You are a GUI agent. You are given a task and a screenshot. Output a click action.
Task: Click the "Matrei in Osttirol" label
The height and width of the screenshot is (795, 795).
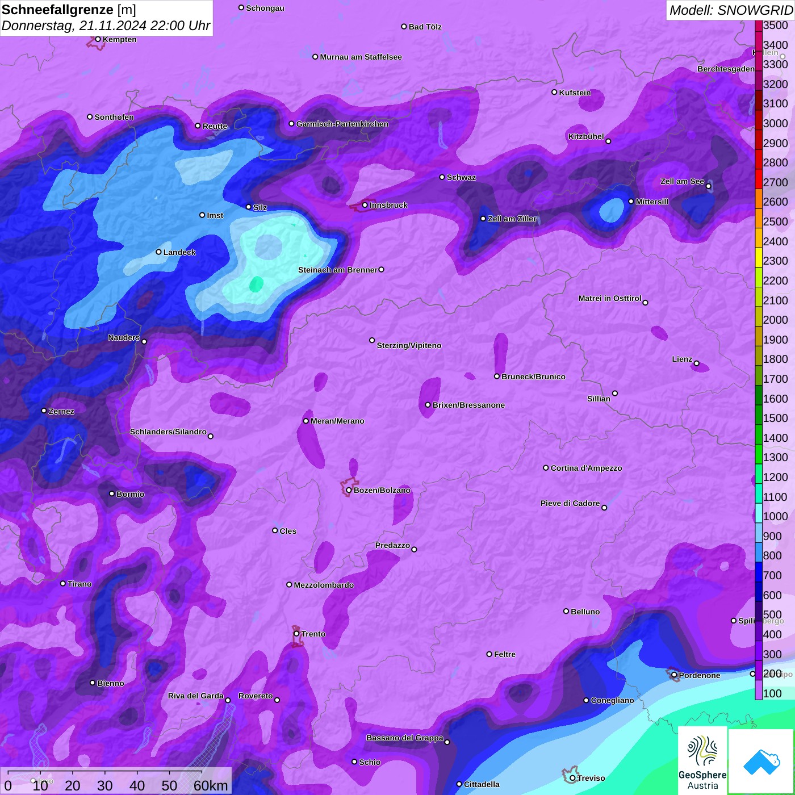(x=610, y=298)
